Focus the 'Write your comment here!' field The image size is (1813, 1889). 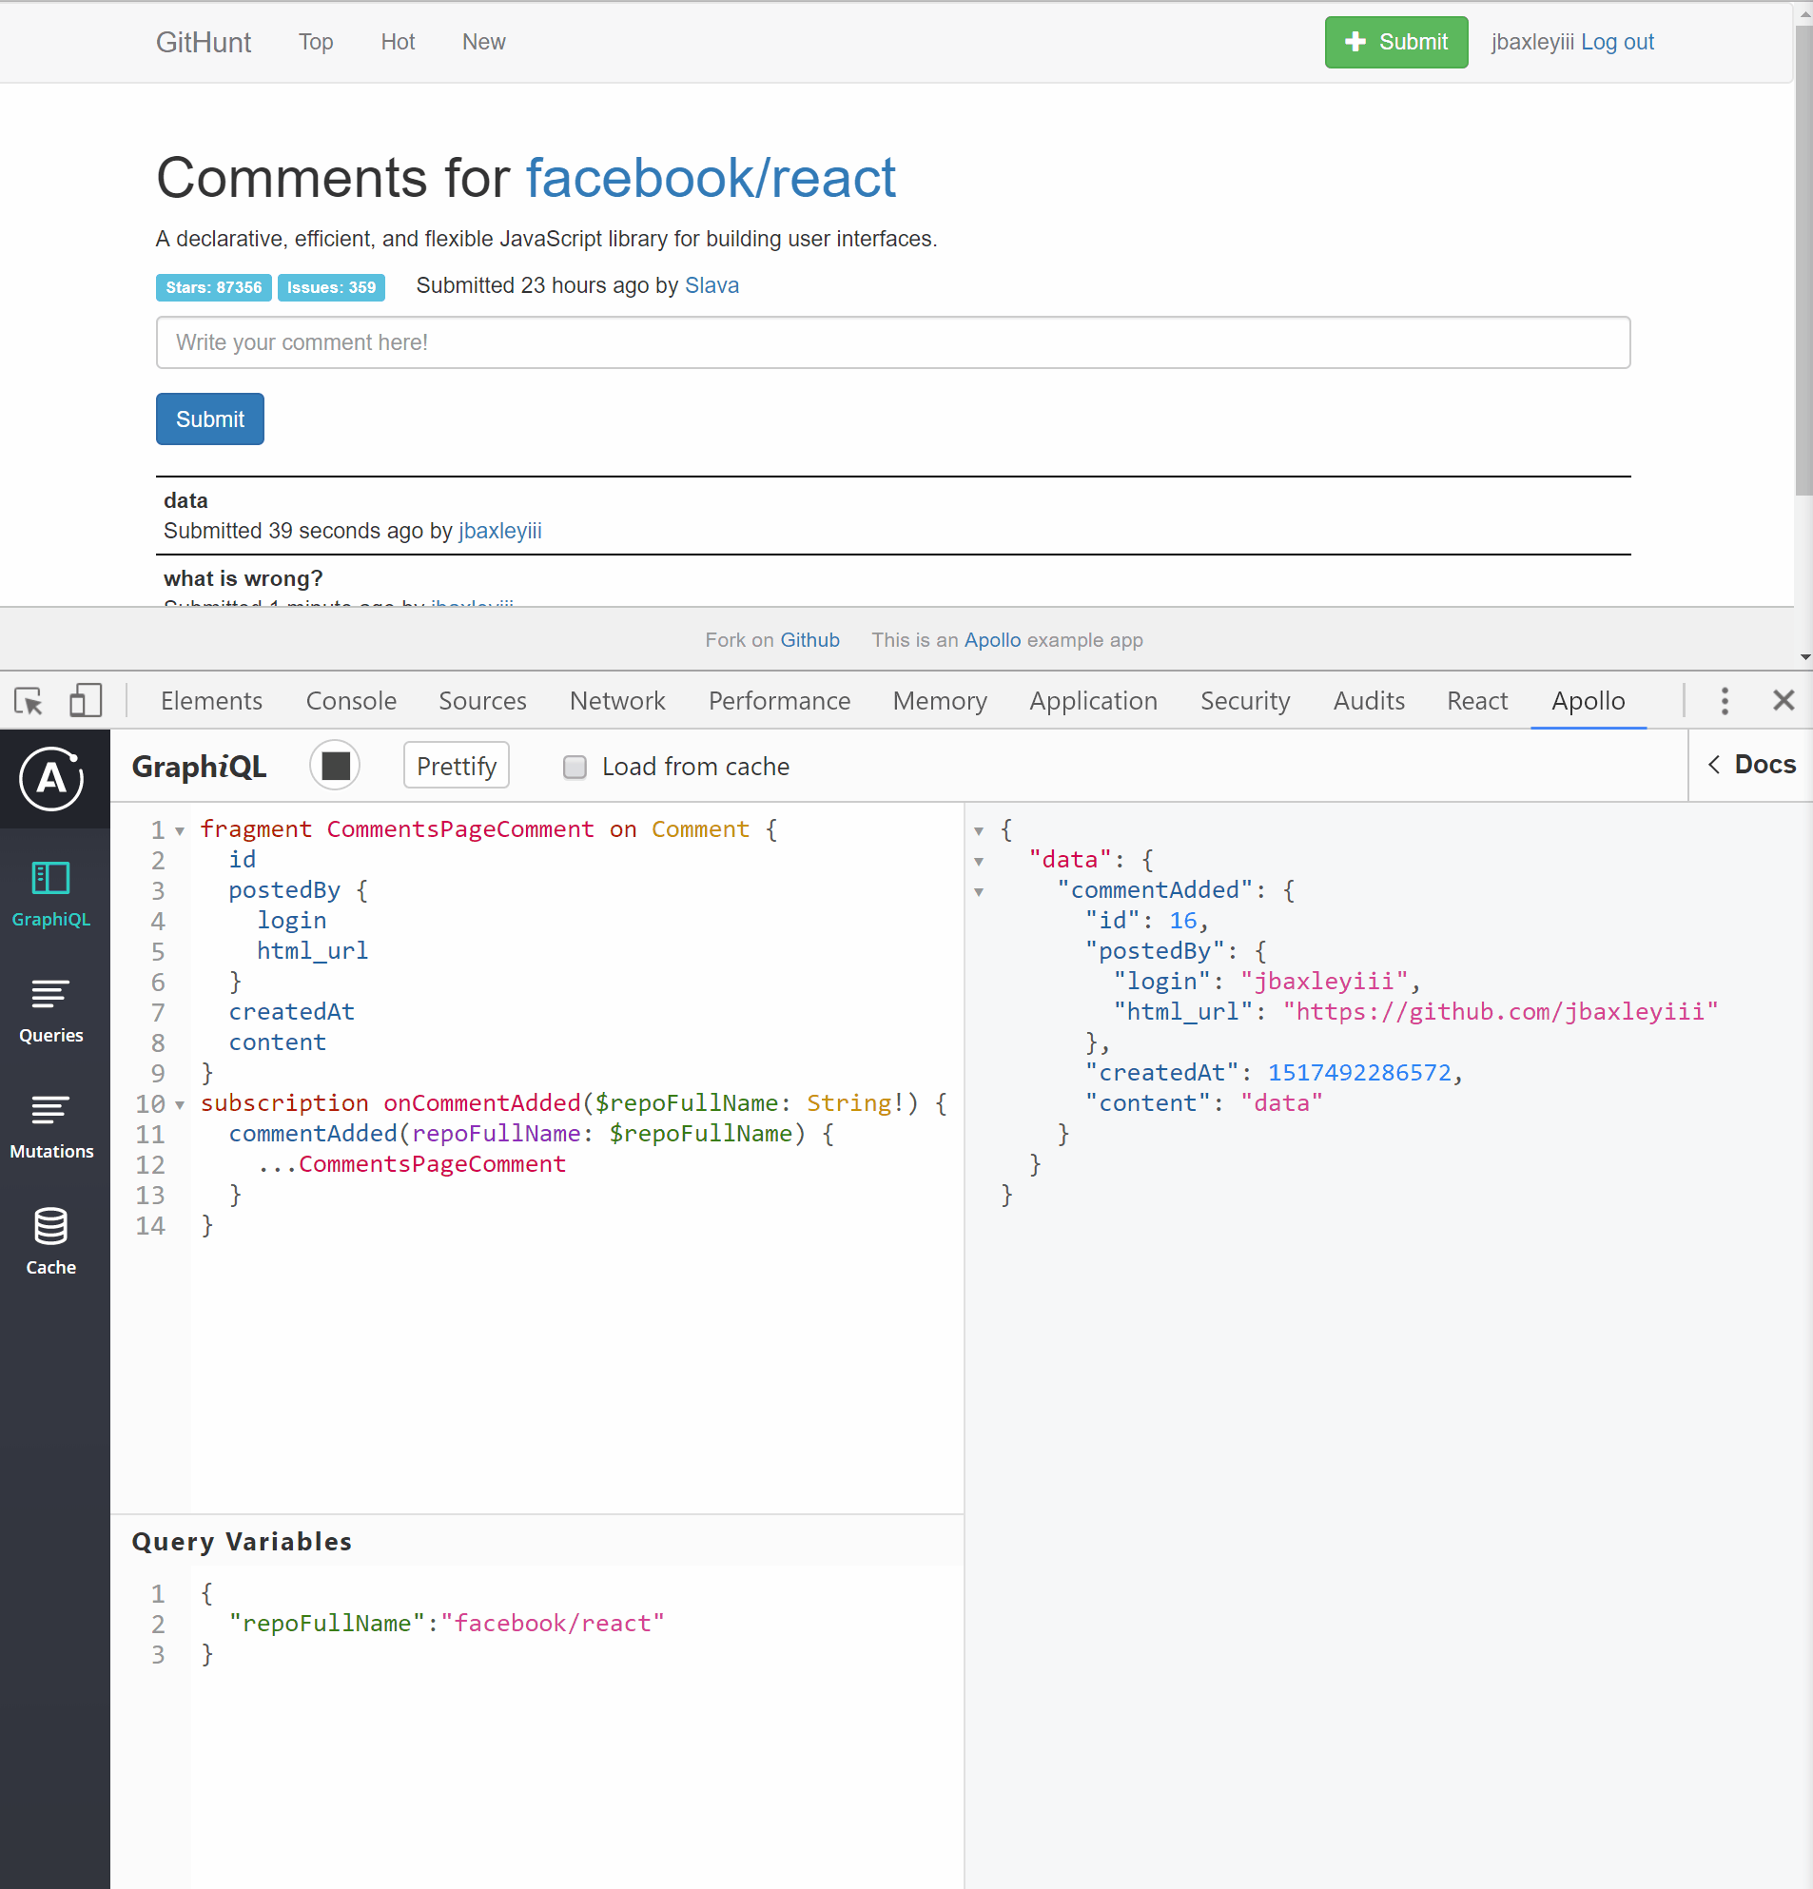[892, 342]
